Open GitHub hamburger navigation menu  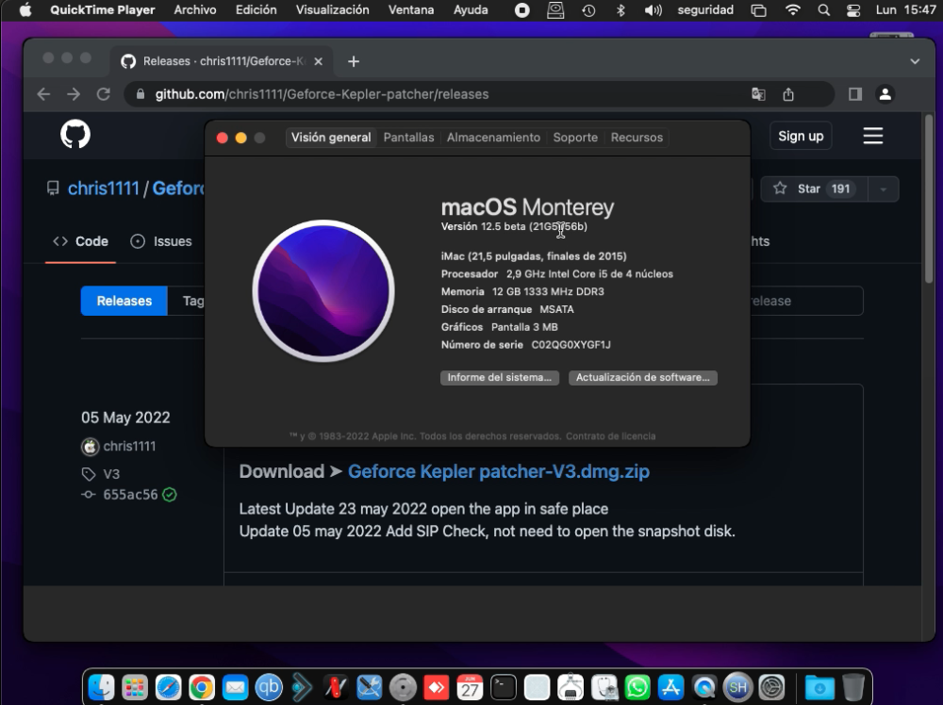pos(873,136)
